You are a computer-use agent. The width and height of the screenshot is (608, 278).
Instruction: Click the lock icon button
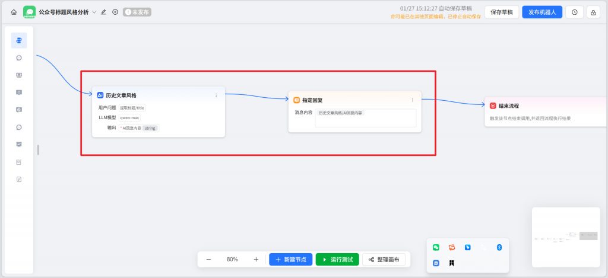tap(593, 12)
